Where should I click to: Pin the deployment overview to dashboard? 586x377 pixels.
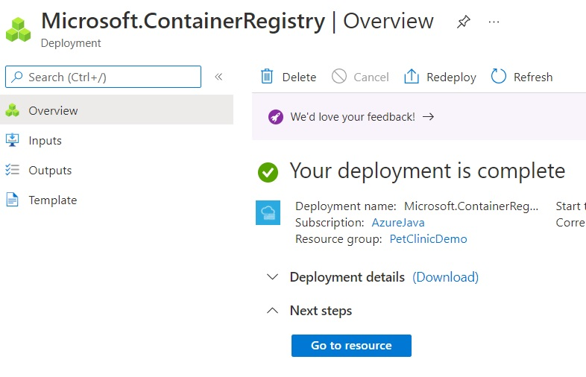pos(464,22)
